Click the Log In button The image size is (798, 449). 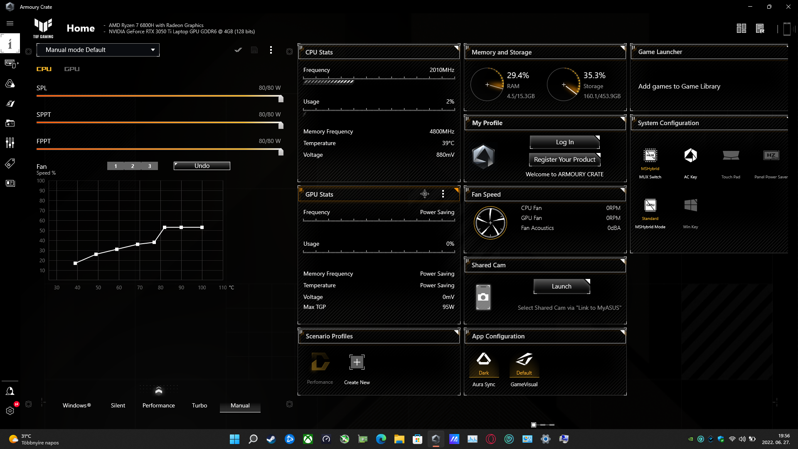click(x=565, y=142)
